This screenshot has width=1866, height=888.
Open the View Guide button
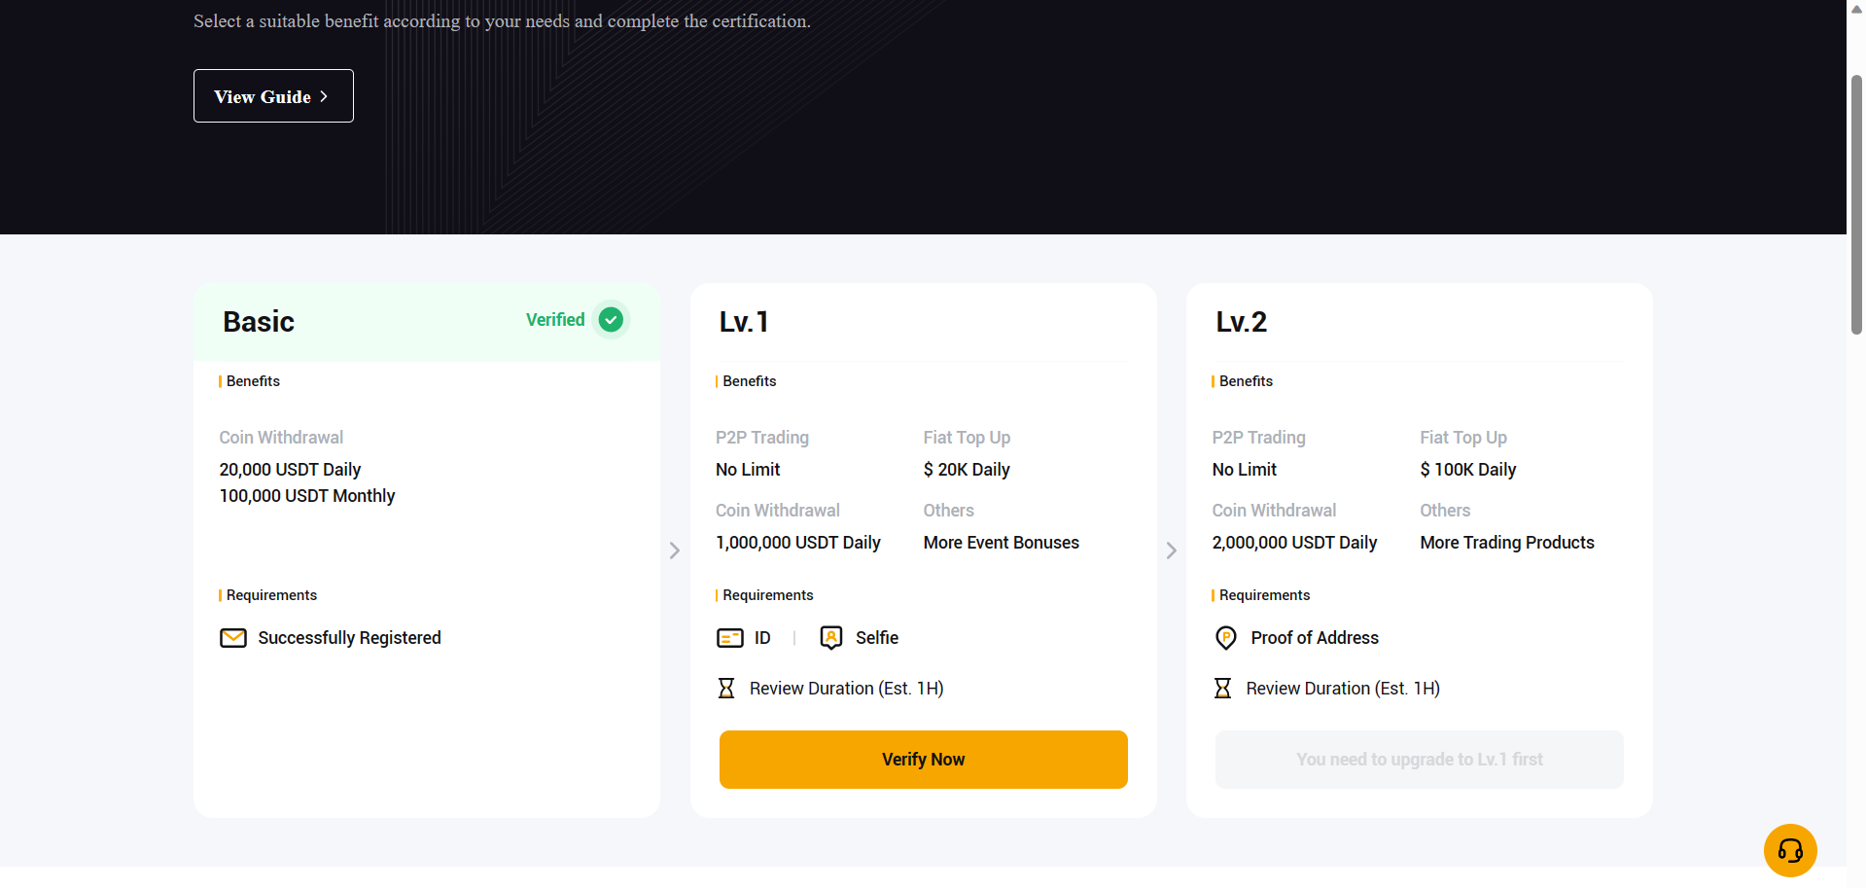tap(273, 96)
